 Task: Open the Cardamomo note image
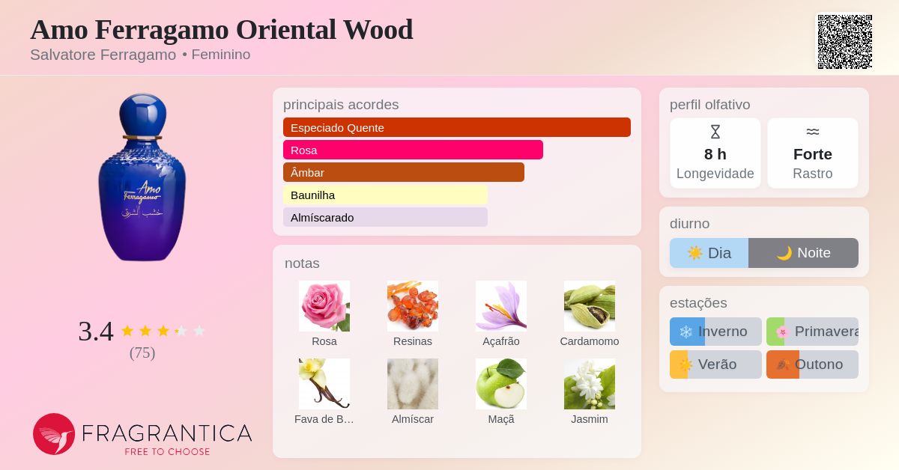[590, 306]
